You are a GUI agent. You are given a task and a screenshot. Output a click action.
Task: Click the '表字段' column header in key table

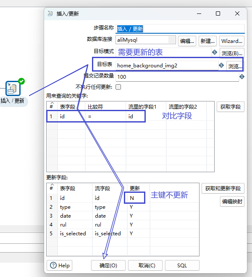[67, 107]
